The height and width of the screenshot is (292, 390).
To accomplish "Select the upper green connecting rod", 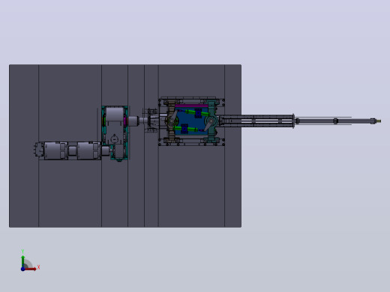I will pos(197,113).
